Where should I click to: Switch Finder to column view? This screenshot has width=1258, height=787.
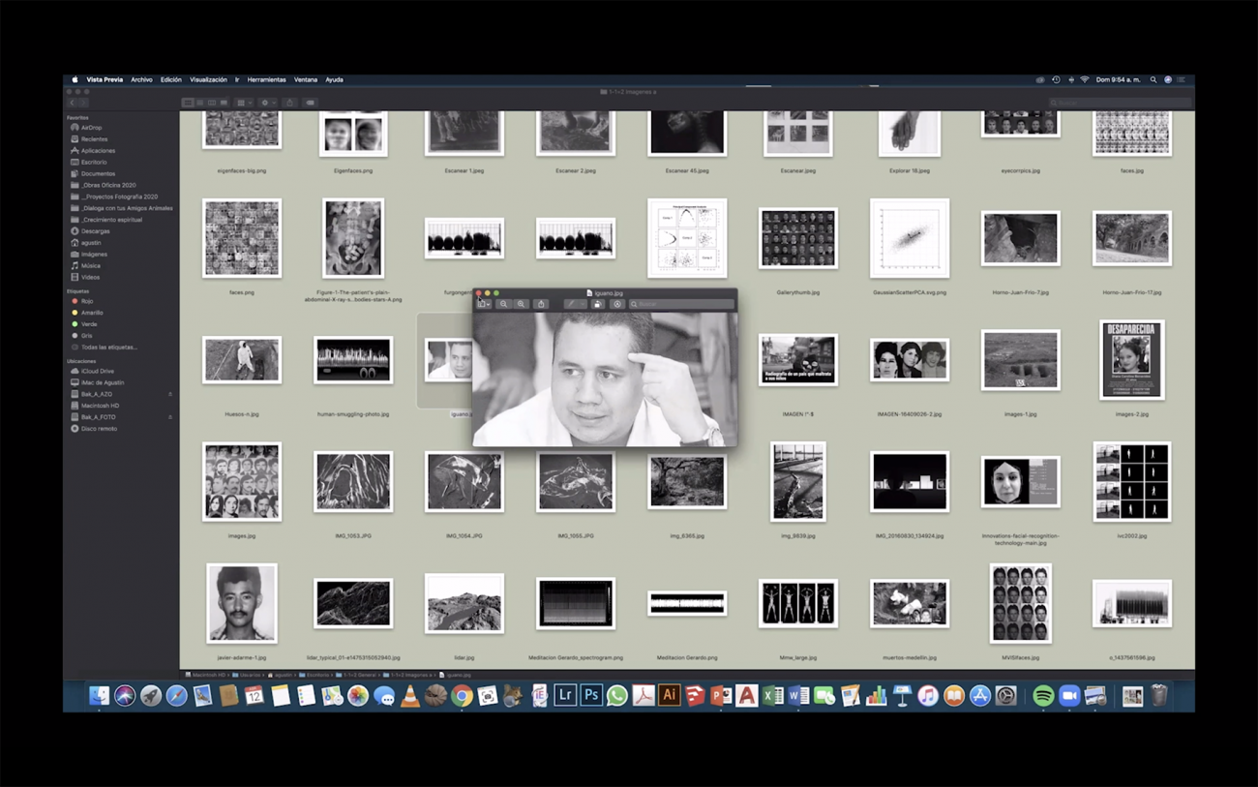[x=212, y=103]
